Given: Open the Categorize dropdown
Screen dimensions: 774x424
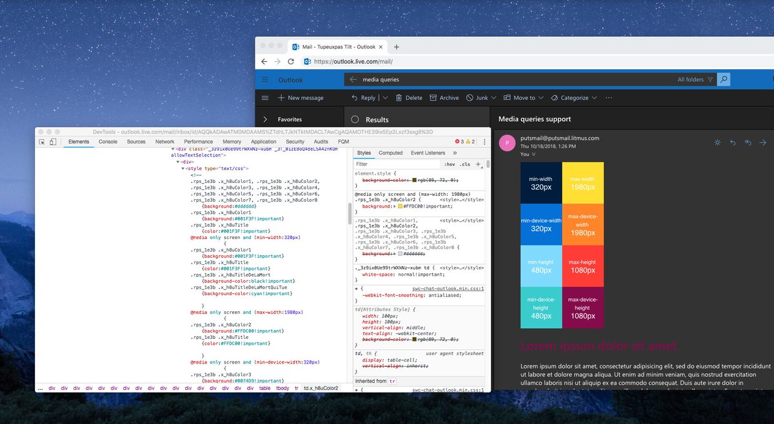Looking at the screenshot, I should click(574, 98).
